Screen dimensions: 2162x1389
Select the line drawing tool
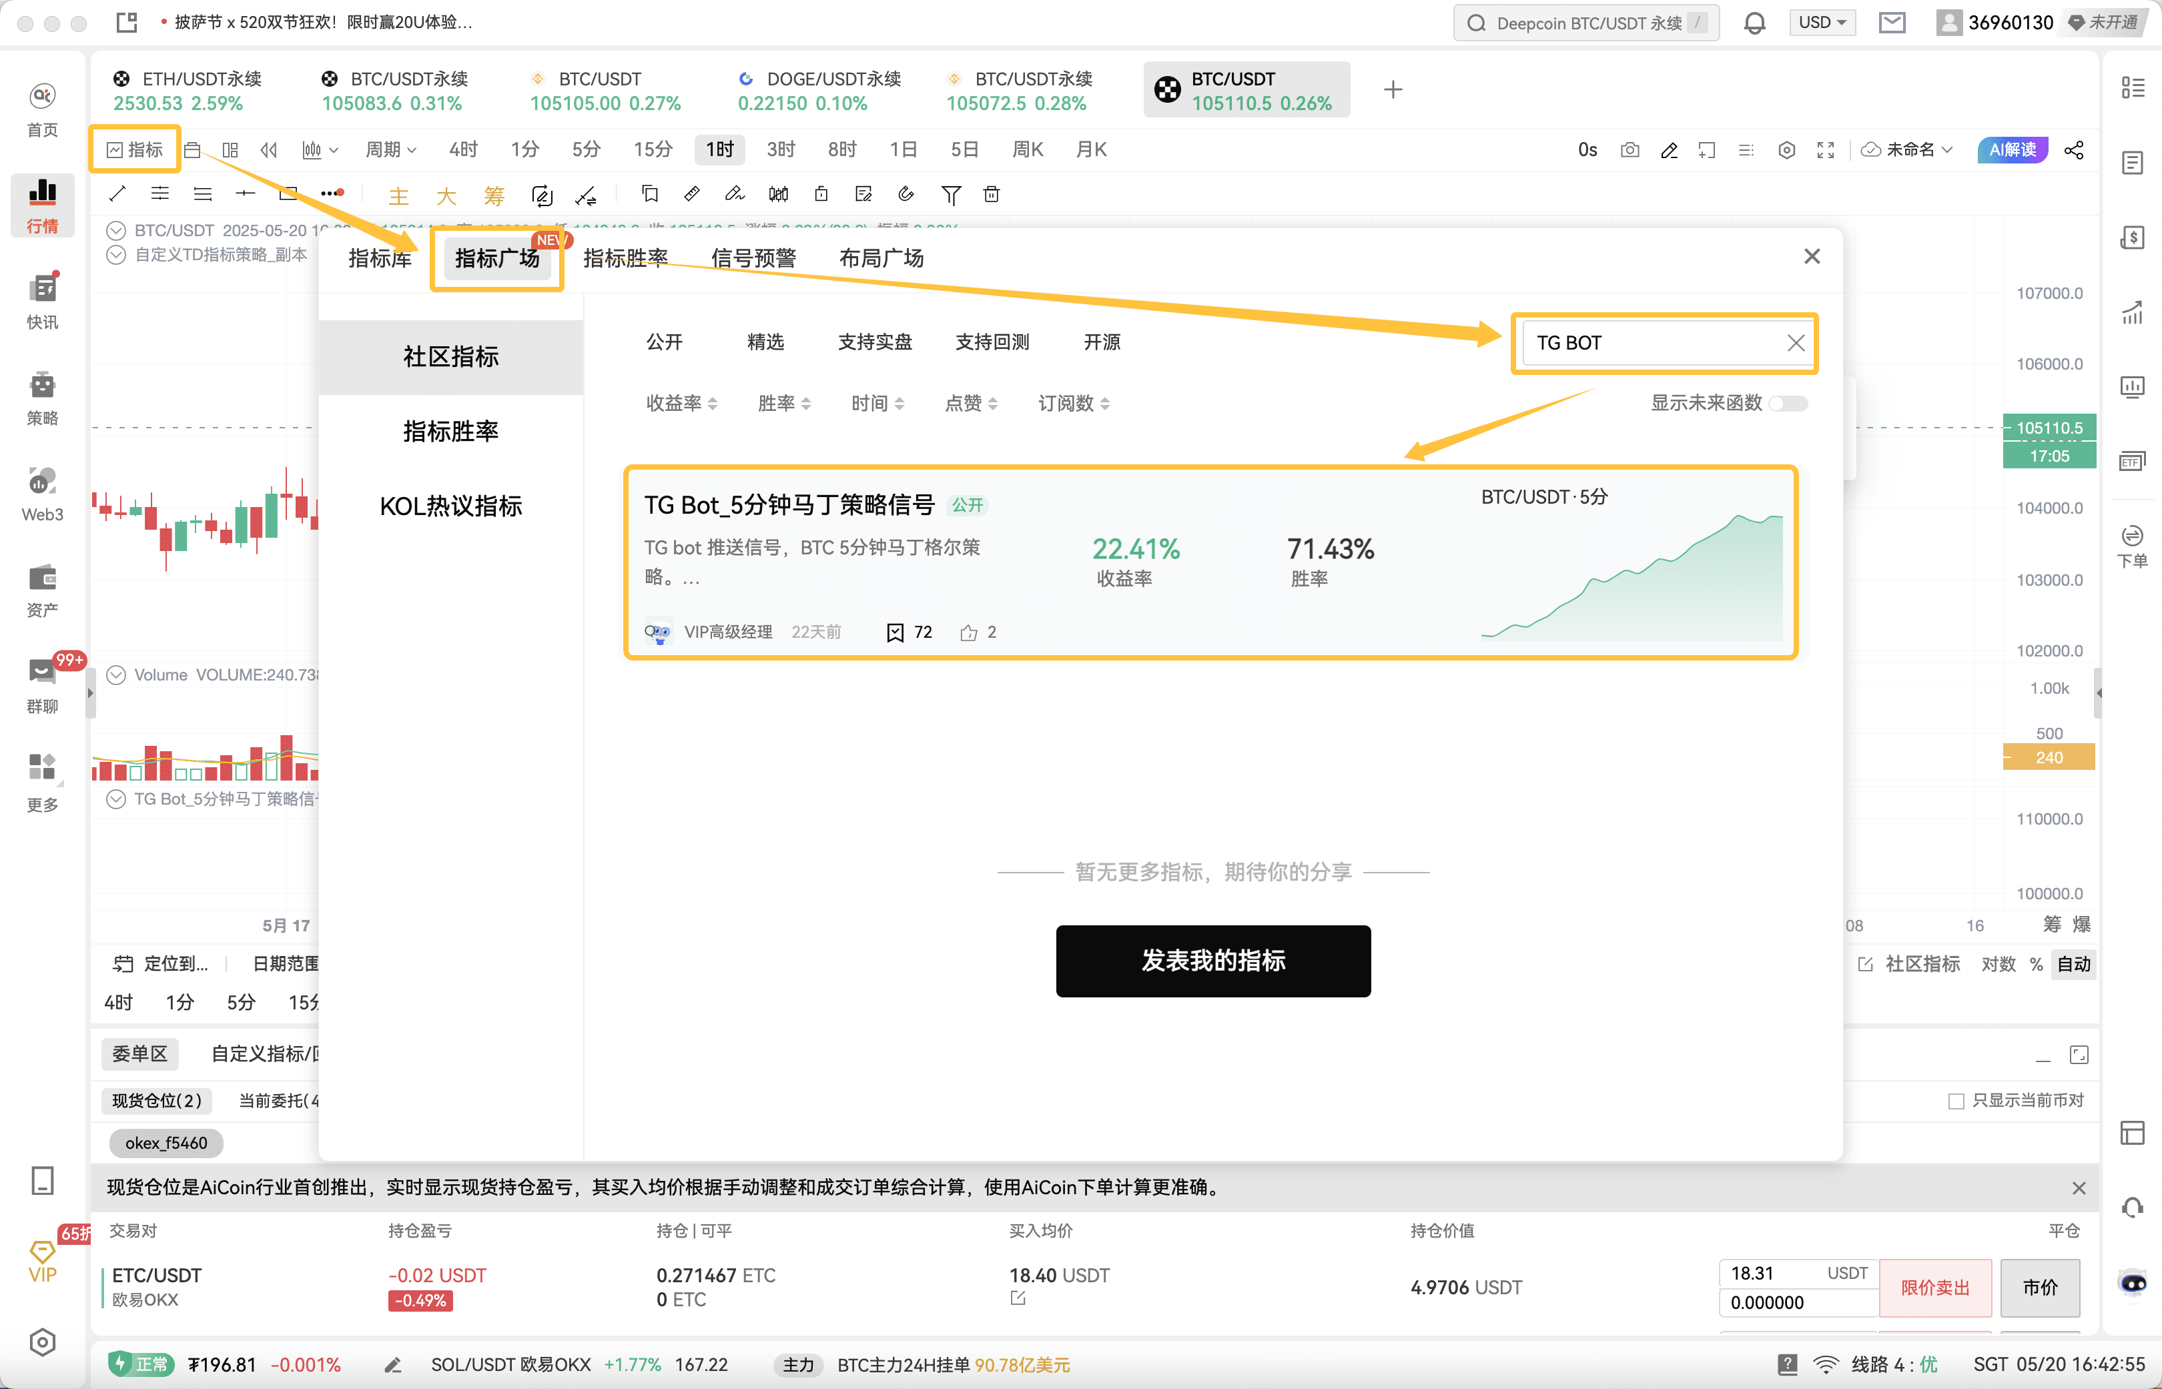117,194
